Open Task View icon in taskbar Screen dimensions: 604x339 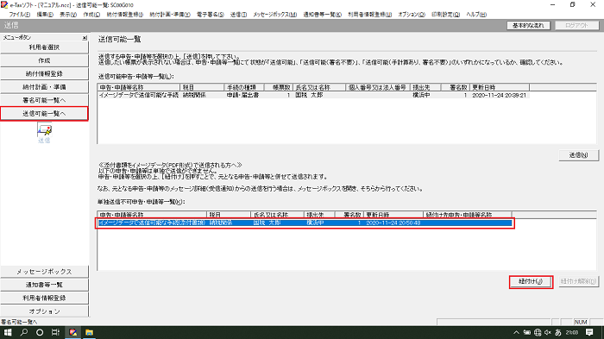(x=55, y=332)
